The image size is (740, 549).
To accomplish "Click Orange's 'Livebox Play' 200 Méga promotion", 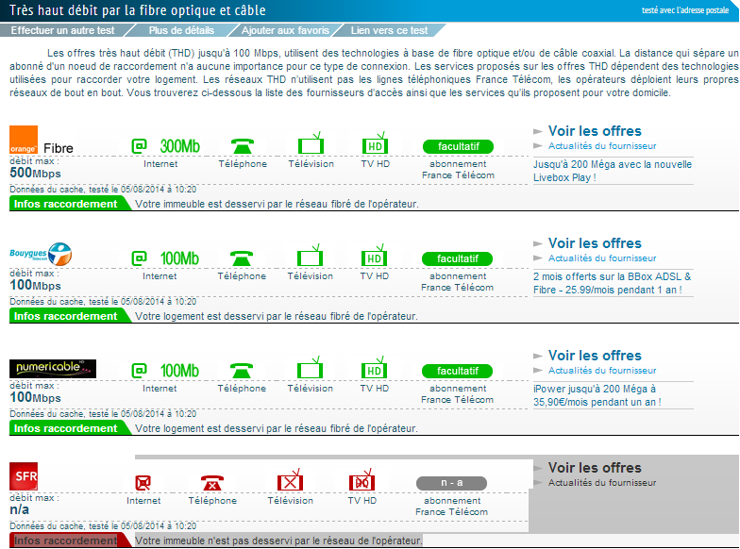I will point(612,171).
